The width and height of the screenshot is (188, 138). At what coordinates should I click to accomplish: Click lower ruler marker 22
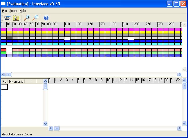pos(178,80)
